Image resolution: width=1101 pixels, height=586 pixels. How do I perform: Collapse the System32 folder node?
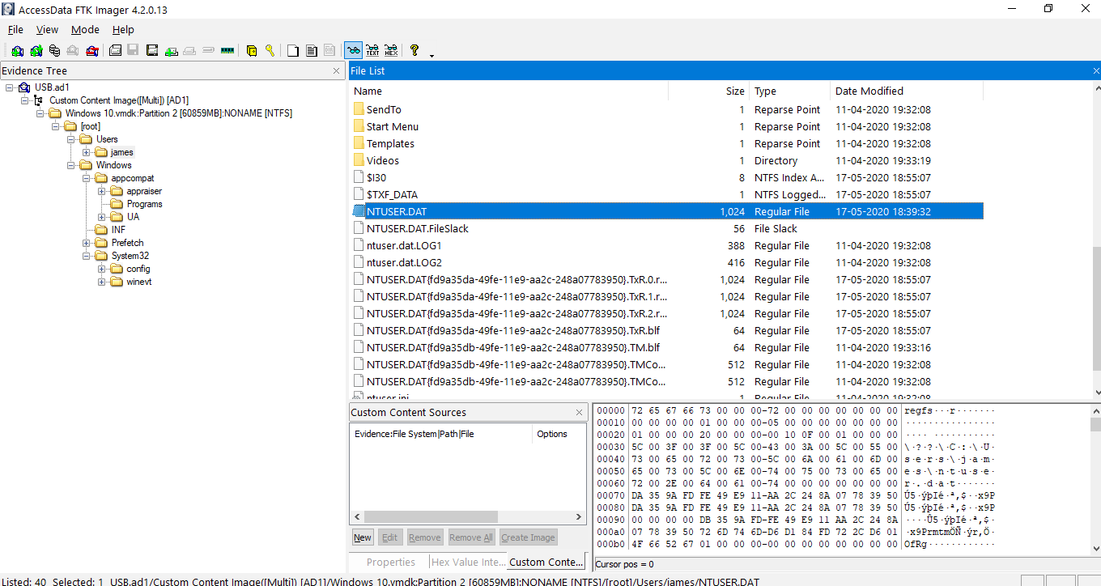(x=87, y=256)
